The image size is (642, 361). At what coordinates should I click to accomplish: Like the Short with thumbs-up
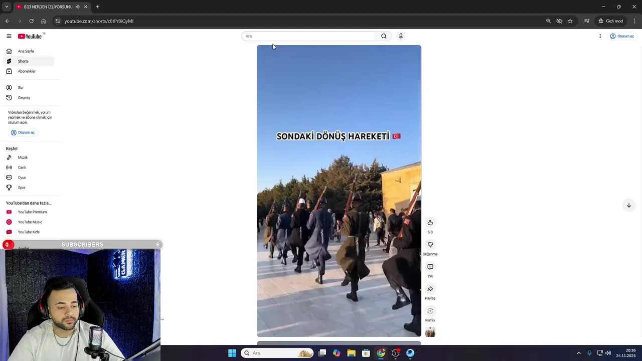pos(430,223)
